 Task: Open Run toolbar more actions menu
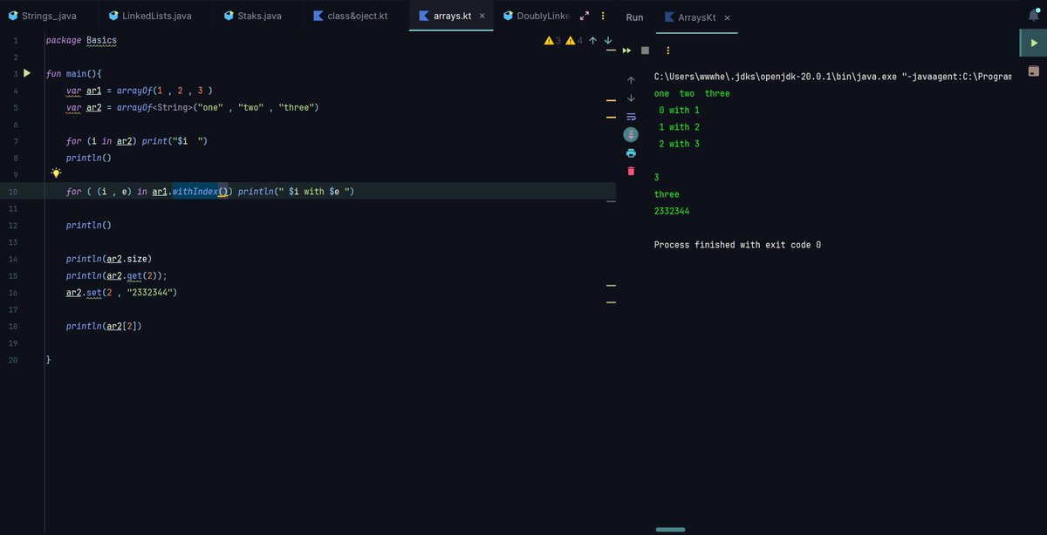click(x=667, y=51)
